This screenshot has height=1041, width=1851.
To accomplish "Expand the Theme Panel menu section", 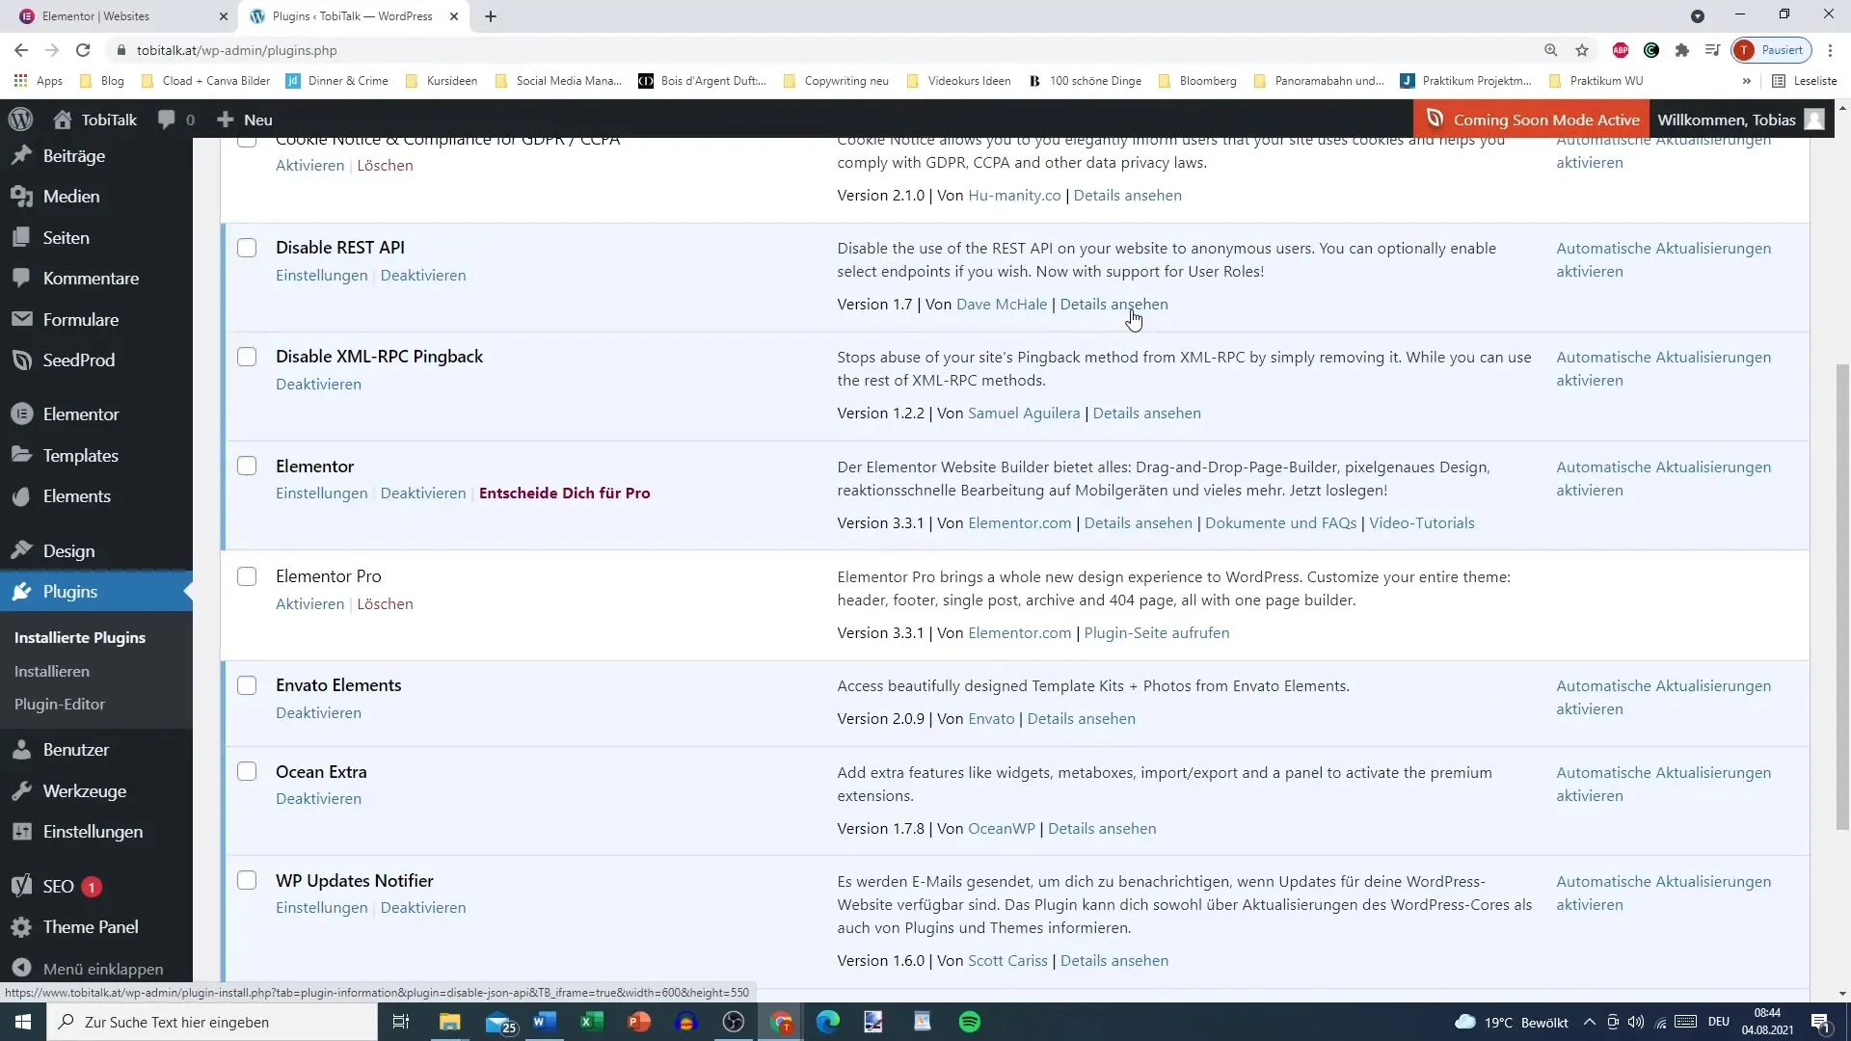I will tap(89, 926).
